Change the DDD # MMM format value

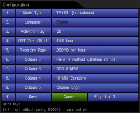tap(95, 69)
